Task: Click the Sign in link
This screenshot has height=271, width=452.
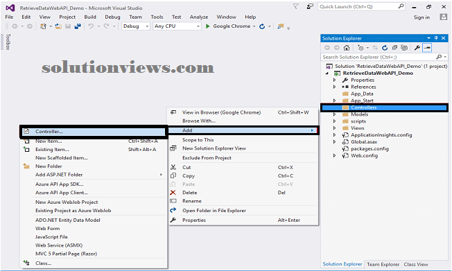Action: [421, 17]
